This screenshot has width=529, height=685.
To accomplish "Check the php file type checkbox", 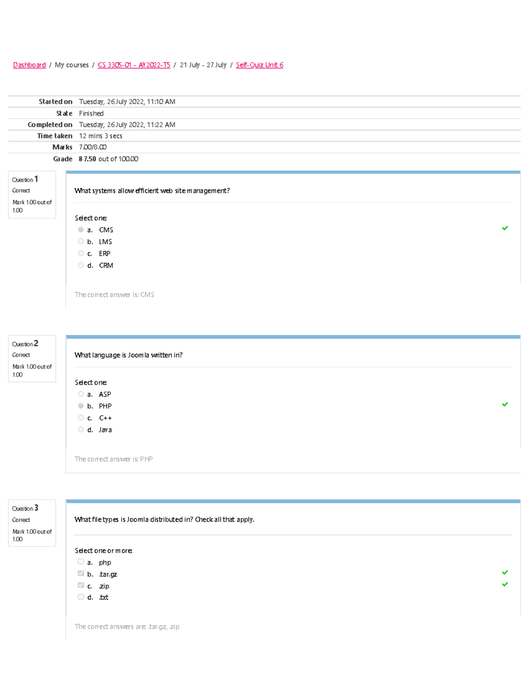I will [81, 561].
